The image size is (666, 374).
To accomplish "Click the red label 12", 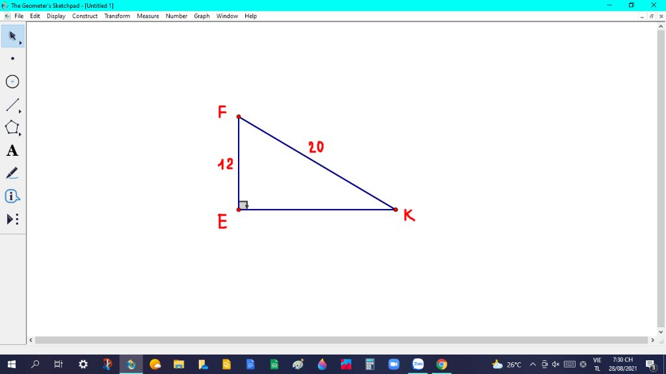I will [226, 164].
